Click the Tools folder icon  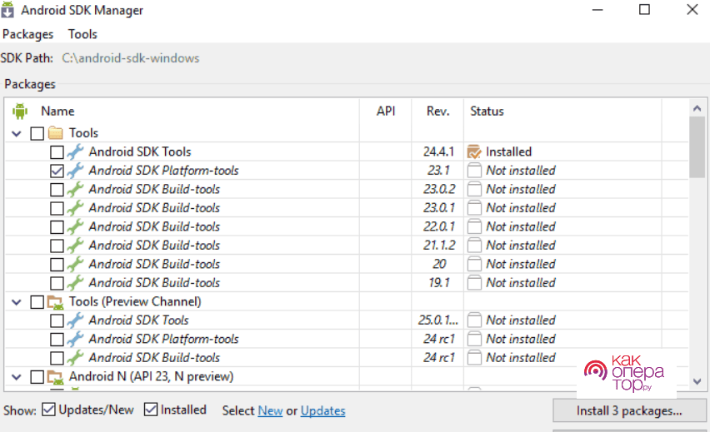point(56,133)
